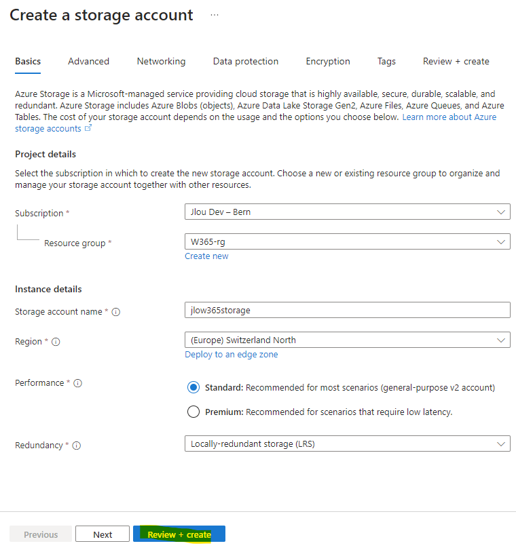Click the Storage account name input field

(x=347, y=310)
